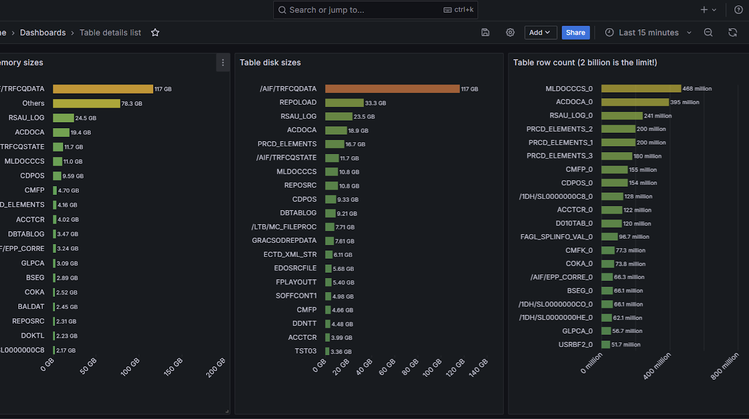Viewport: 749px width, 419px height.
Task: Mark dashboard as favorite with star icon
Action: [x=155, y=33]
